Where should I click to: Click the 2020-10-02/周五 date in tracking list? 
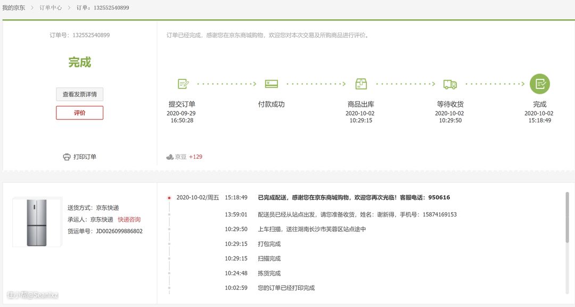pos(198,198)
